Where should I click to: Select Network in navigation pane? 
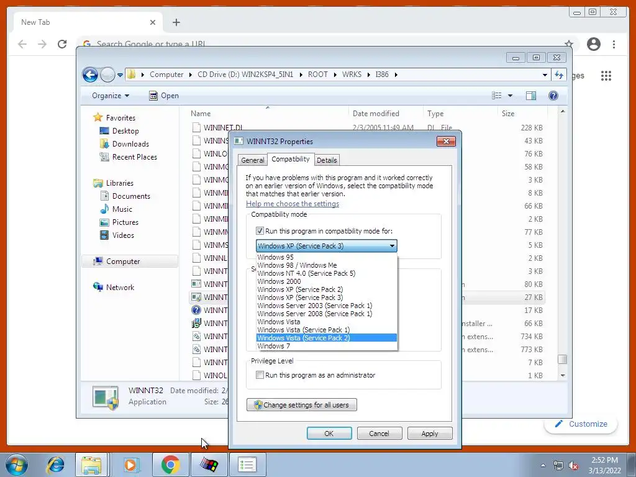point(120,287)
